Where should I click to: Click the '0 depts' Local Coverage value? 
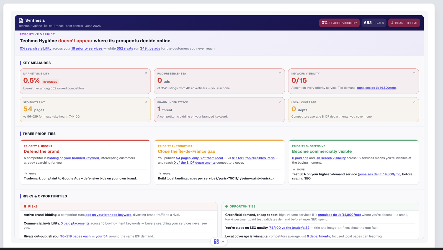tap(299, 109)
